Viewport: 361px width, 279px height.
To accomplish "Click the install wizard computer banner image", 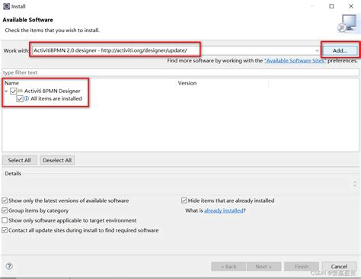I will 347,23.
